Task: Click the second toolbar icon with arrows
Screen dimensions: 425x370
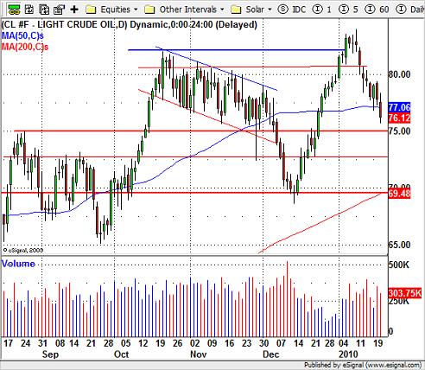Action: 29,10
